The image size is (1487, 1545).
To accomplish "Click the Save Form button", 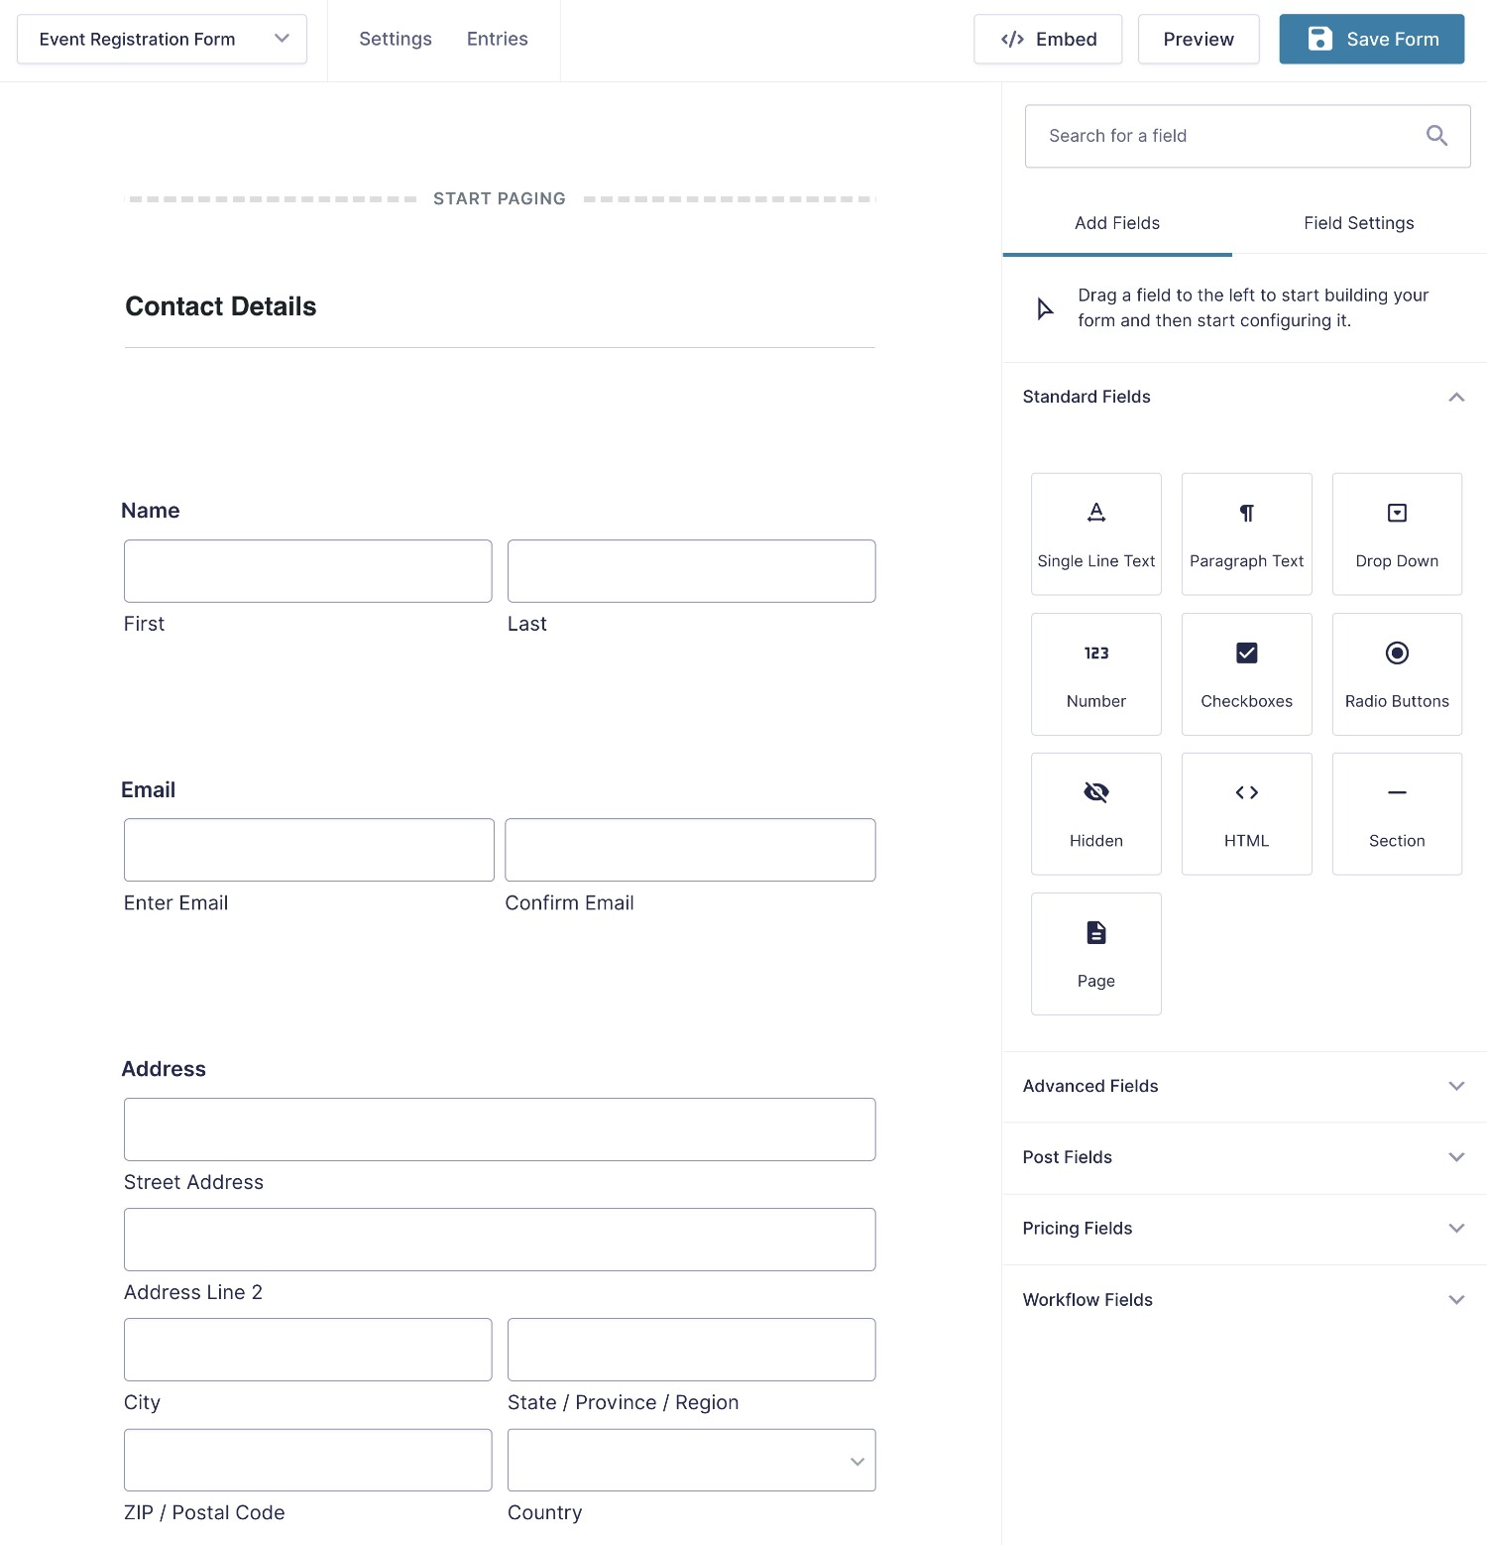I will 1371,39.
